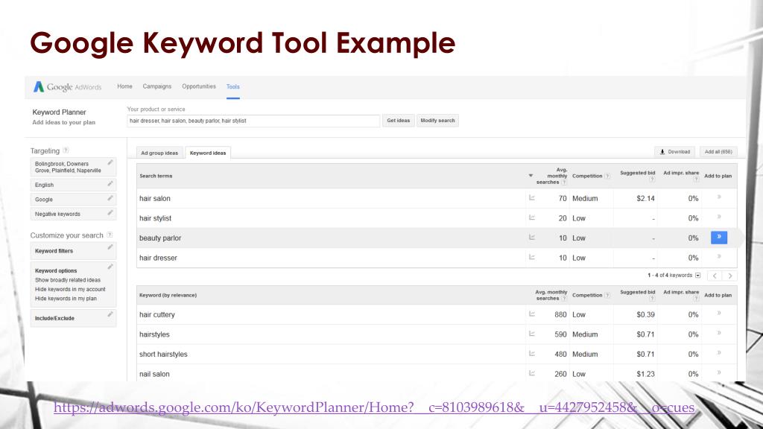Open the trend chart icon for nail salon
This screenshot has width=763, height=429.
[532, 374]
